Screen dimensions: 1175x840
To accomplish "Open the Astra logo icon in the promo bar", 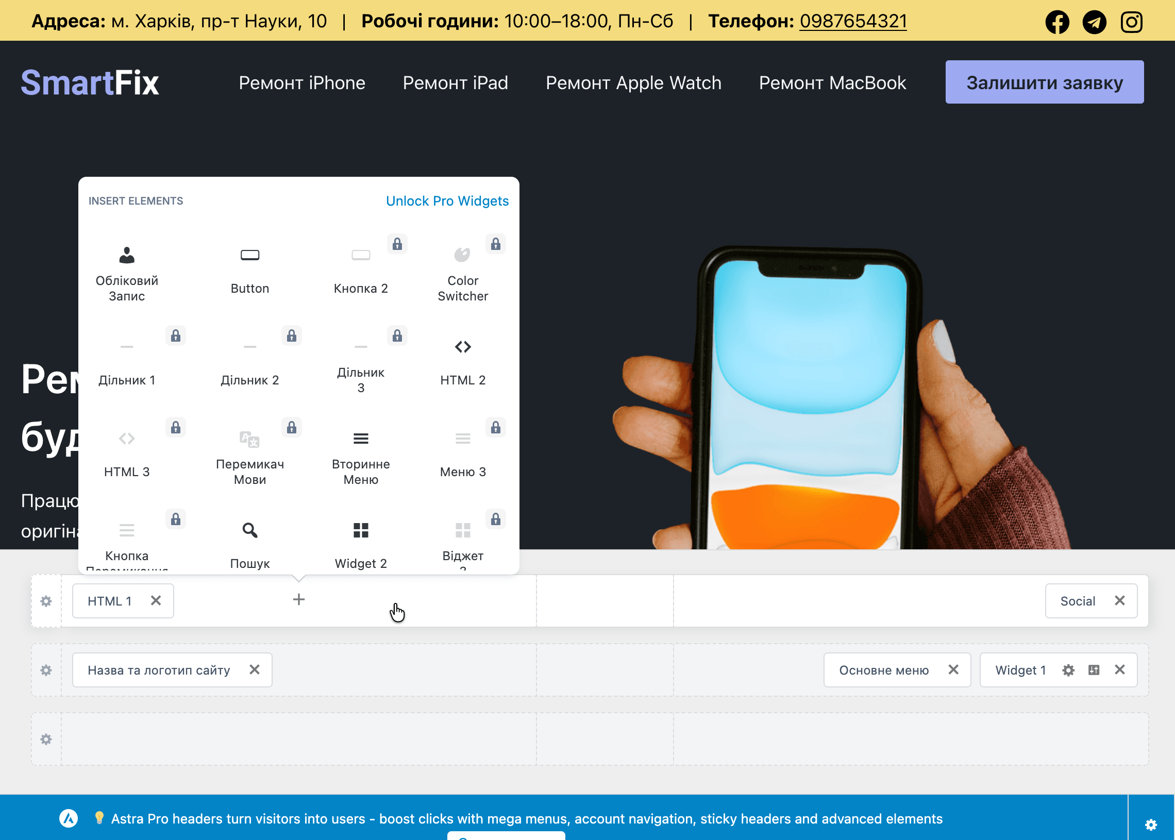I will point(68,818).
